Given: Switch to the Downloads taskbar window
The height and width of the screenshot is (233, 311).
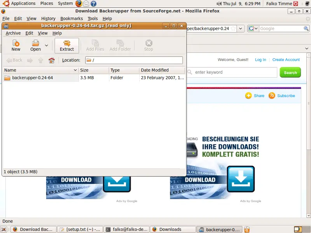Looking at the screenshot, I should click(x=173, y=230).
